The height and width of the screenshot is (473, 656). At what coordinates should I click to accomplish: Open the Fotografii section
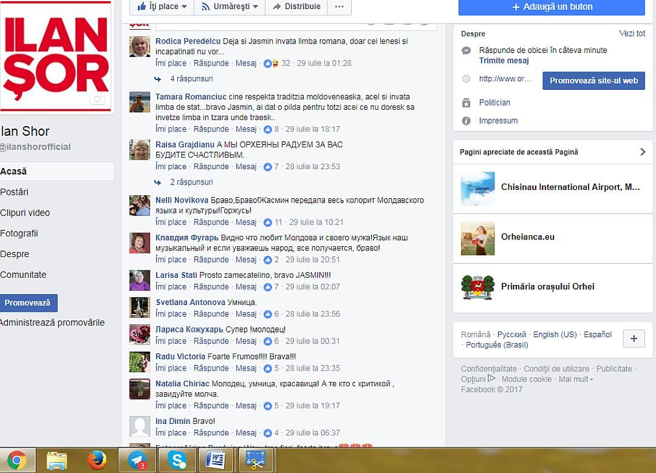[19, 233]
